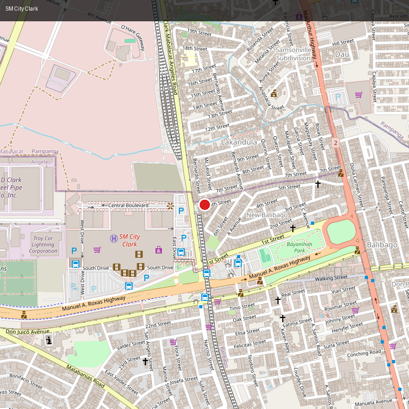Select the shopping cart icon above Flora Street

pyautogui.click(x=173, y=342)
